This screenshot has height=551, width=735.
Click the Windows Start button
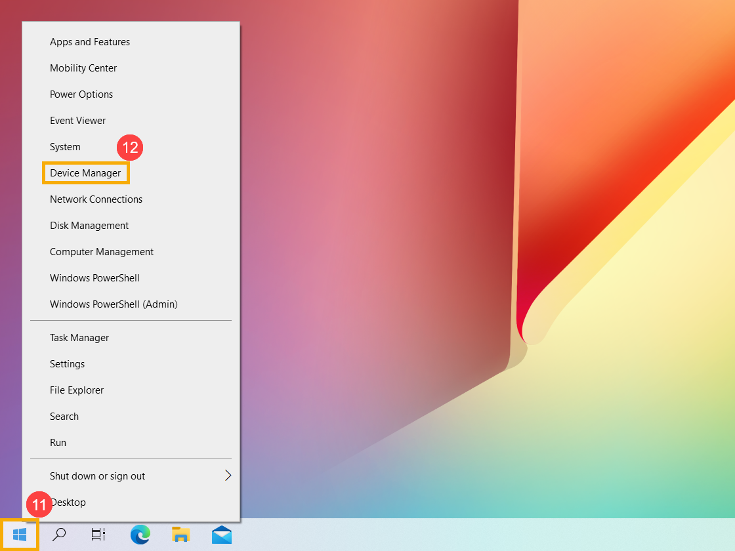(19, 535)
